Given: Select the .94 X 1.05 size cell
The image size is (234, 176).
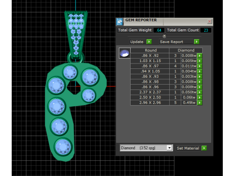Looking at the screenshot, I should point(150,71).
